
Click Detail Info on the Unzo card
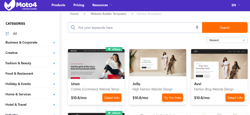tap(112, 98)
